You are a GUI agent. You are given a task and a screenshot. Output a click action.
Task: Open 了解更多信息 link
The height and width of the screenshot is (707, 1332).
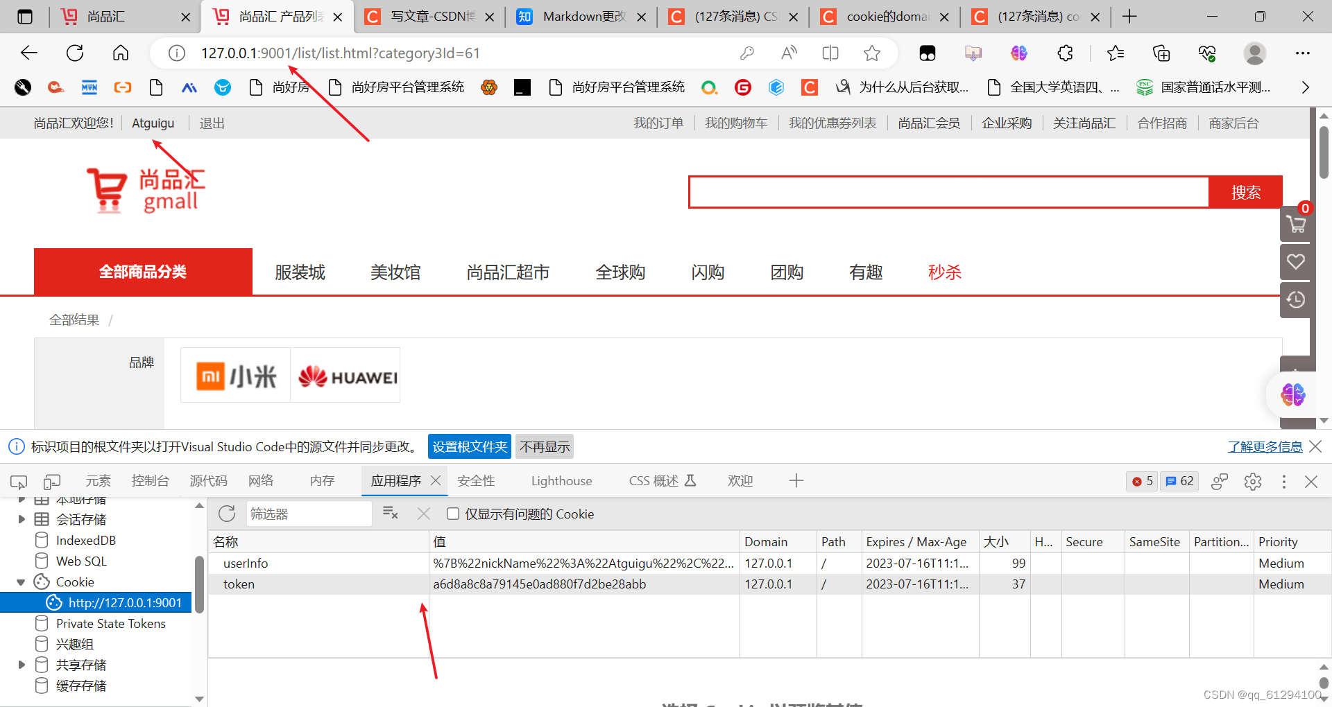coord(1265,447)
